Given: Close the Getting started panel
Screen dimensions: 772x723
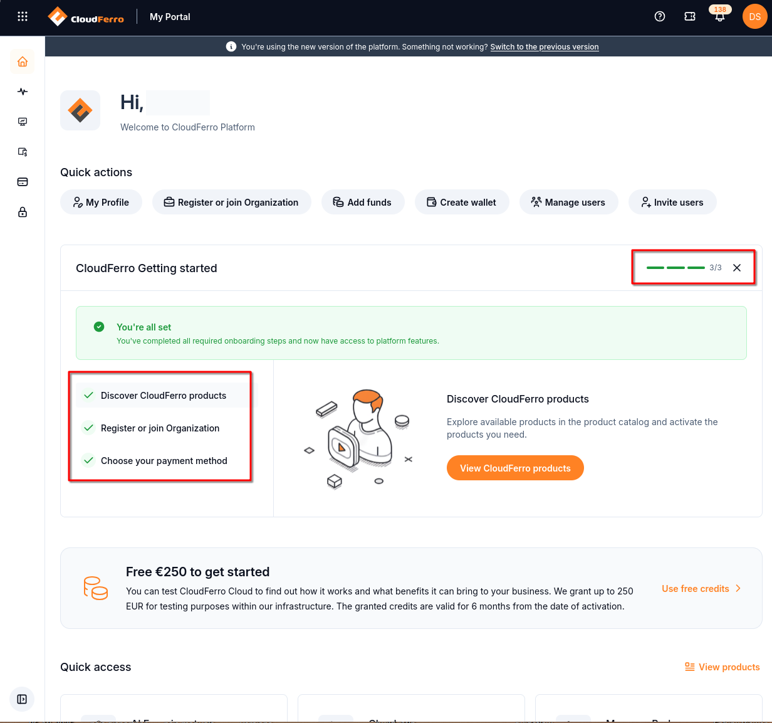Looking at the screenshot, I should tap(737, 268).
